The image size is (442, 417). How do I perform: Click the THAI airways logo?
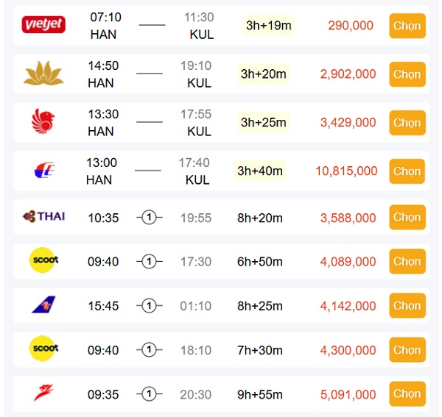pos(43,217)
